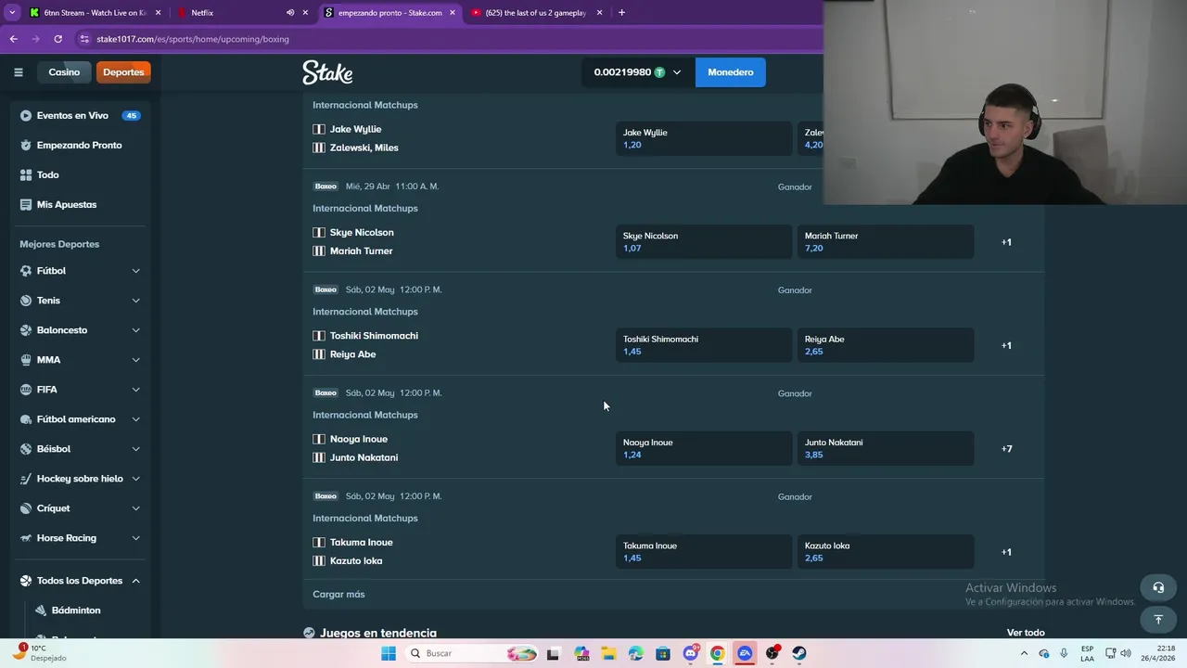Switch to the 6tnn Stream browser tab

tap(95, 13)
